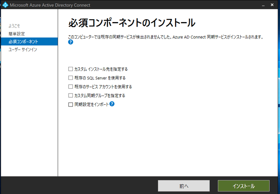Select 簡単設定 step in sidebar
This screenshot has height=194, width=280.
click(17, 34)
